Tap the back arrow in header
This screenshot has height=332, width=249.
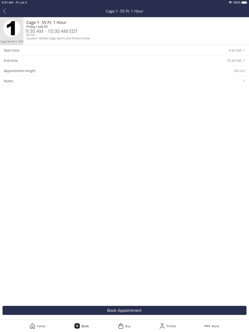point(5,11)
